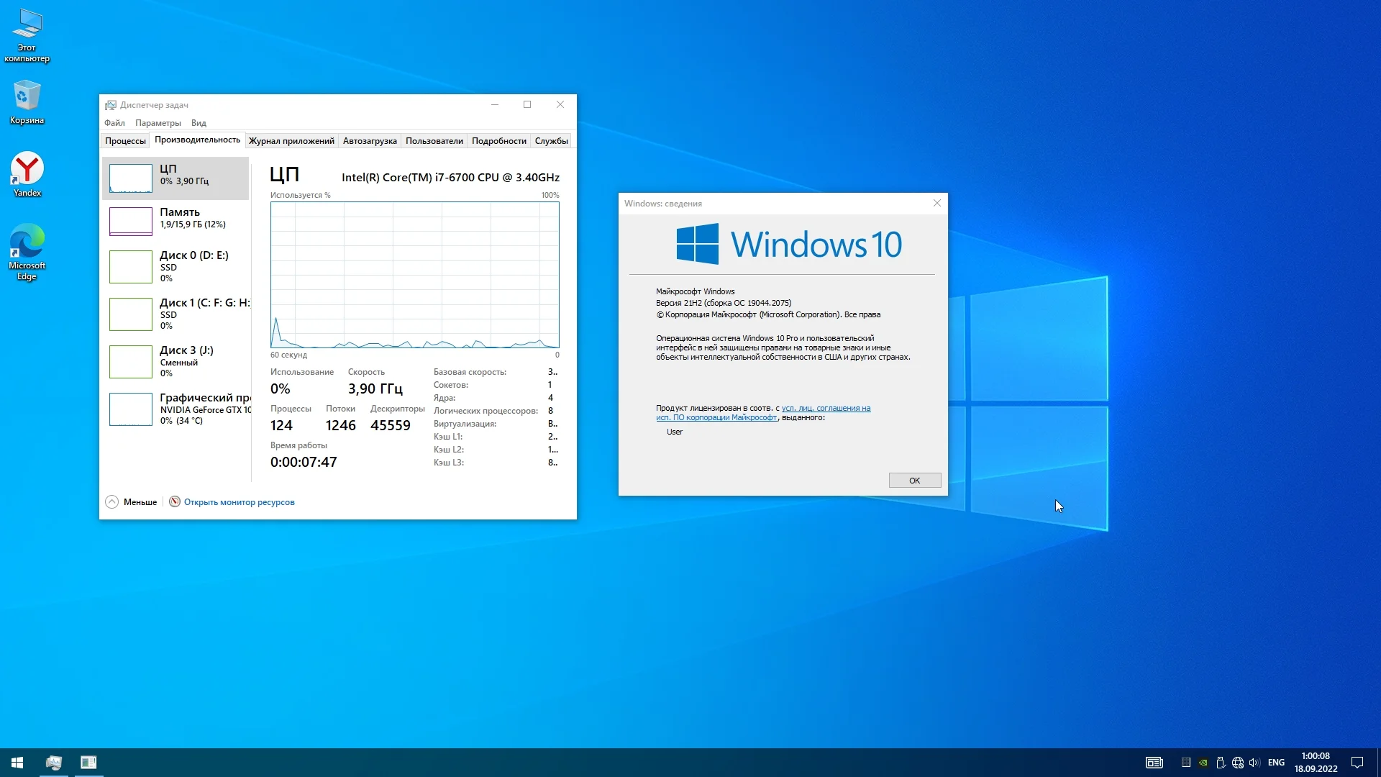The width and height of the screenshot is (1381, 777).
Task: Click the Task Manager taskbar icon
Action: pyautogui.click(x=54, y=763)
